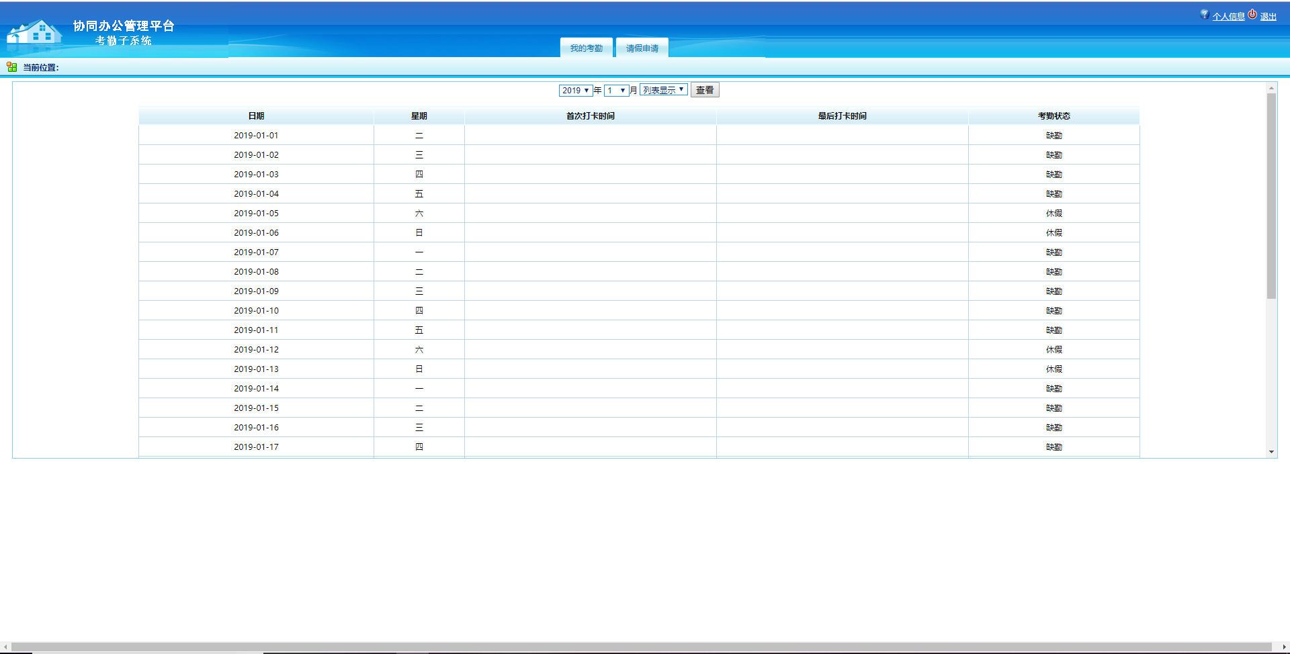Click the 查看 view button
1290x654 pixels.
point(705,90)
